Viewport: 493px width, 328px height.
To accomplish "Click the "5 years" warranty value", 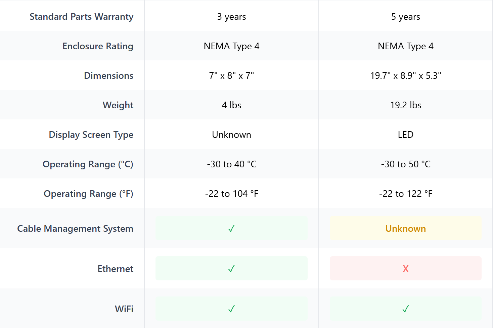I will coord(405,17).
